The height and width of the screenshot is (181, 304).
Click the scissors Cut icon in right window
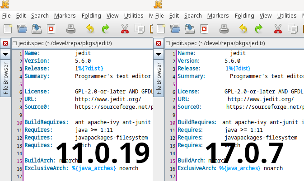point(278,30)
